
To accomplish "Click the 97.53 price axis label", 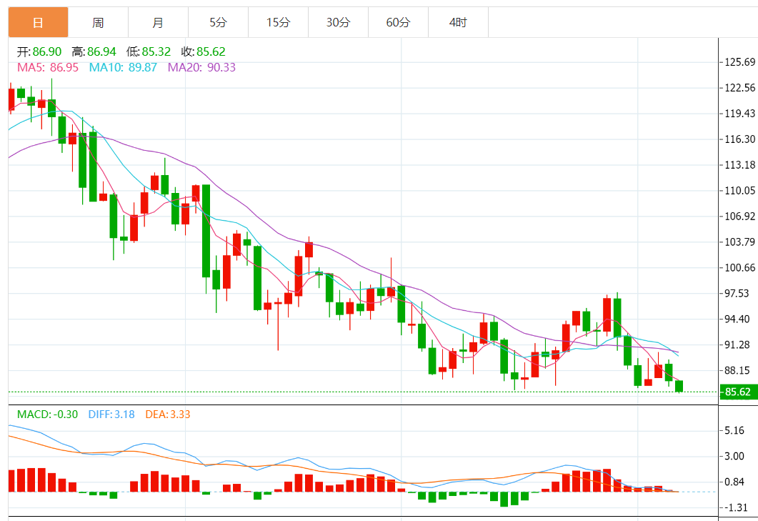I will coord(737,294).
